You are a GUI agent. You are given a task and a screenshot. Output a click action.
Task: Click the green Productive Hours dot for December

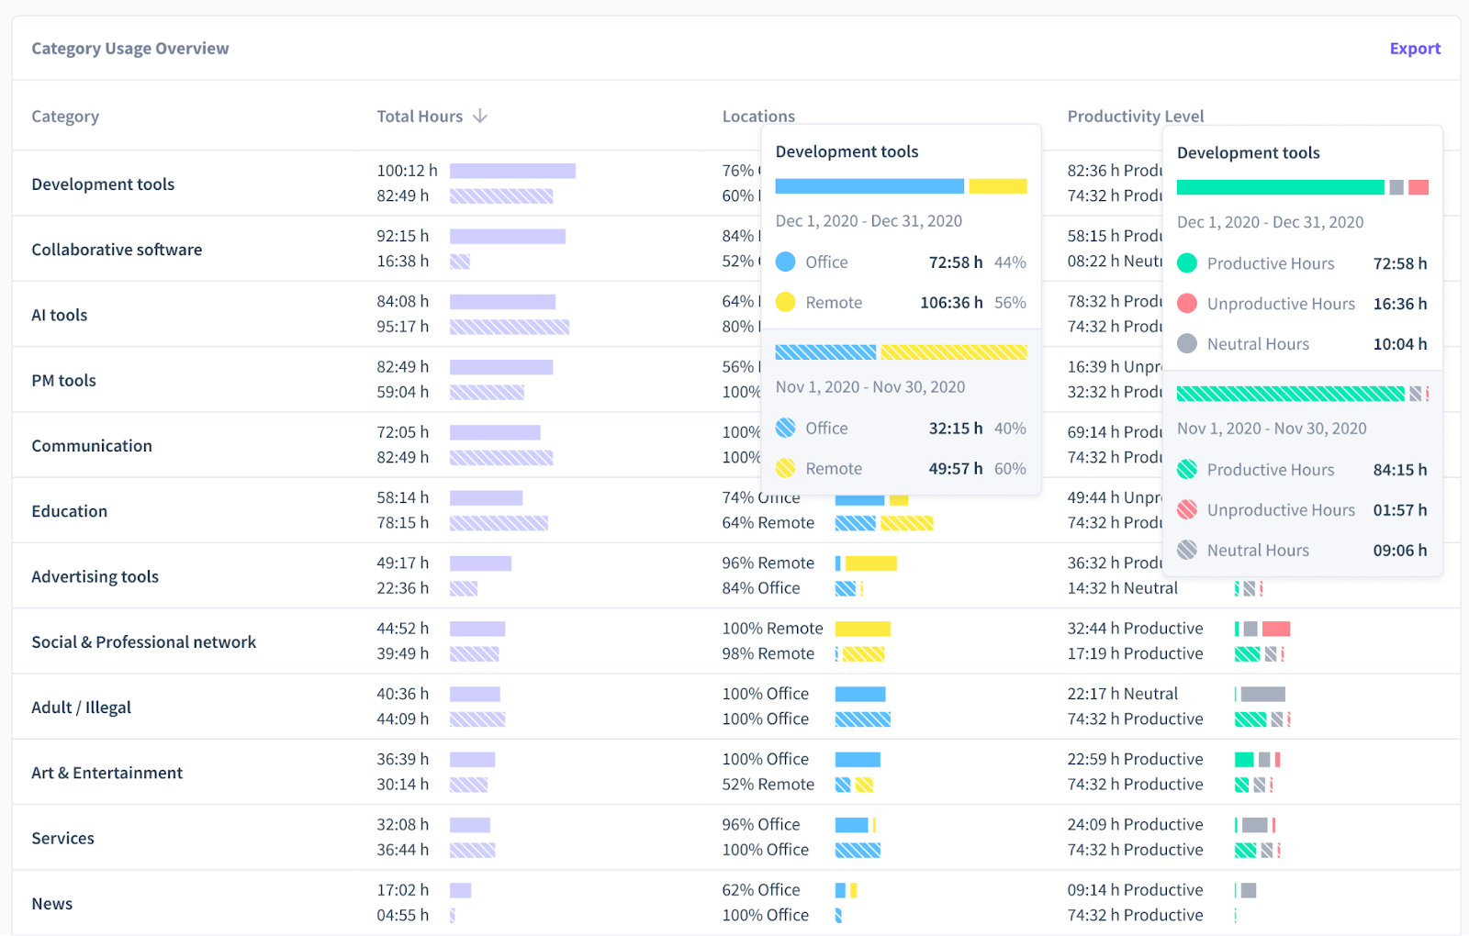[1187, 263]
